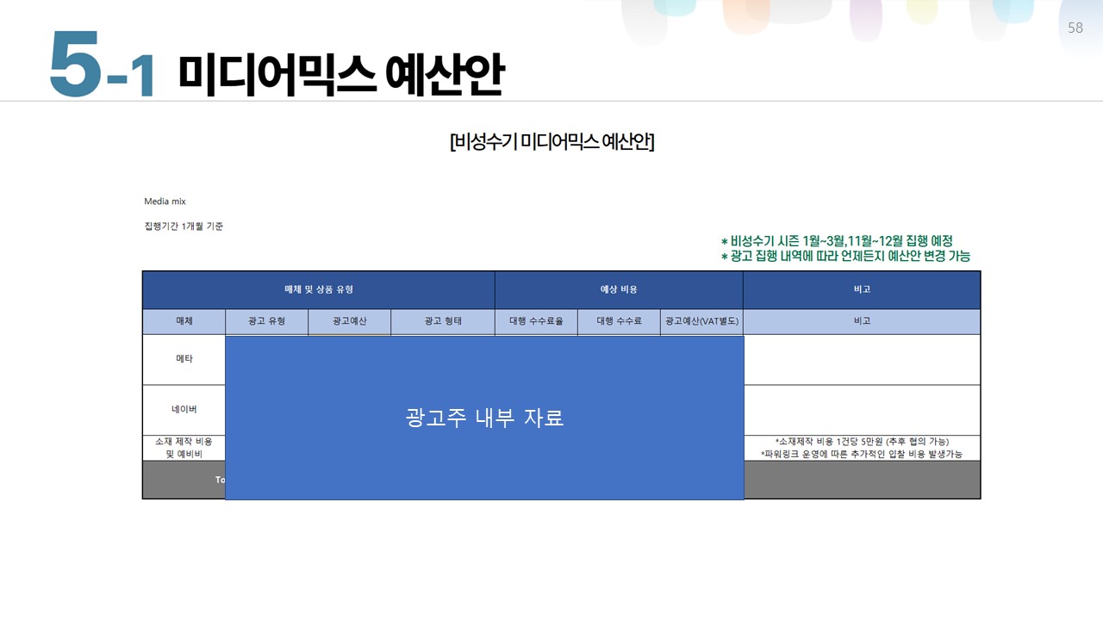The height and width of the screenshot is (620, 1103).
Task: Click the note about 파워링크 추가 입찰 비용
Action: (x=861, y=454)
